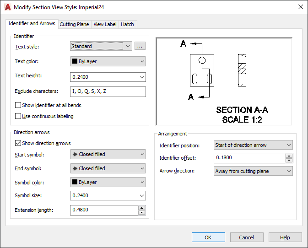Image resolution: width=308 pixels, height=248 pixels.
Task: Open the Start symbol Closed filled dropdown
Action: [108, 154]
